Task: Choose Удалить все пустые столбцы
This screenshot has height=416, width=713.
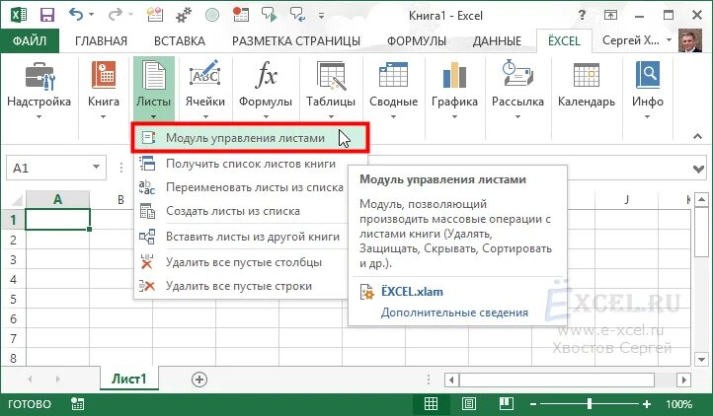Action: [x=242, y=262]
